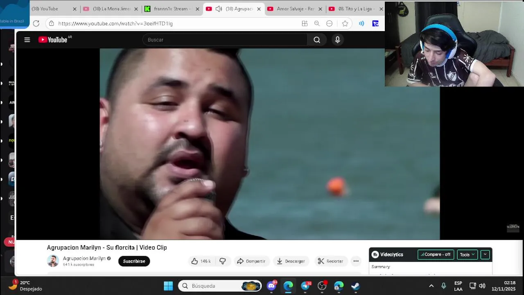
Task: Open Telegram from the taskbar
Action: (x=305, y=286)
